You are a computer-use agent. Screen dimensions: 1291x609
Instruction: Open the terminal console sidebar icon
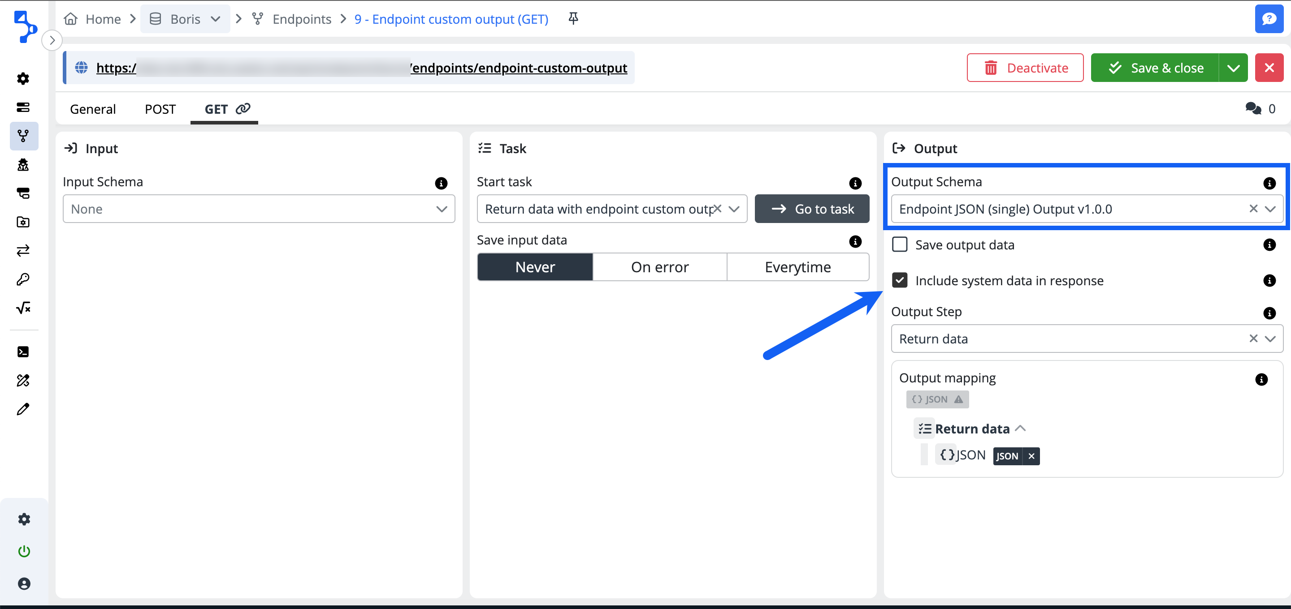[x=23, y=352]
